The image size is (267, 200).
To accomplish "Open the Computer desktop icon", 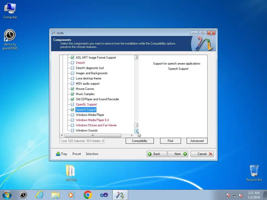I will pyautogui.click(x=10, y=11).
